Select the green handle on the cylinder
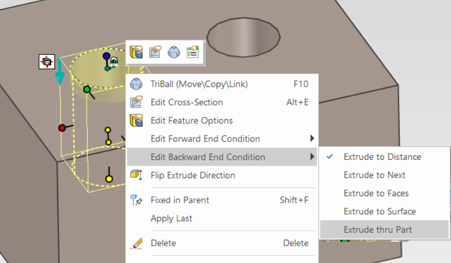This screenshot has height=263, width=451. pos(87,89)
